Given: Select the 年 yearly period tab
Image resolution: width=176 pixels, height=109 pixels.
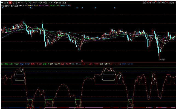Looking at the screenshot, I should tap(22, 2).
